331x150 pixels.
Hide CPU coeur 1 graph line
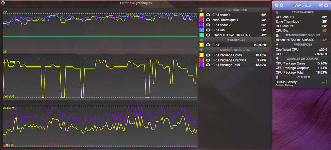(x=208, y=15)
